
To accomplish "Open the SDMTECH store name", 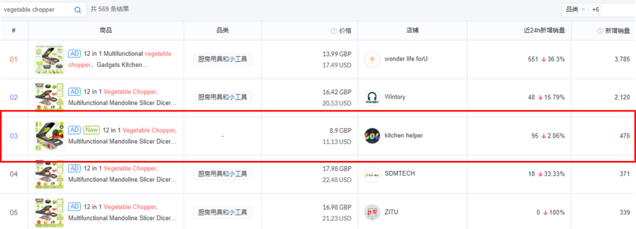I will [x=399, y=174].
